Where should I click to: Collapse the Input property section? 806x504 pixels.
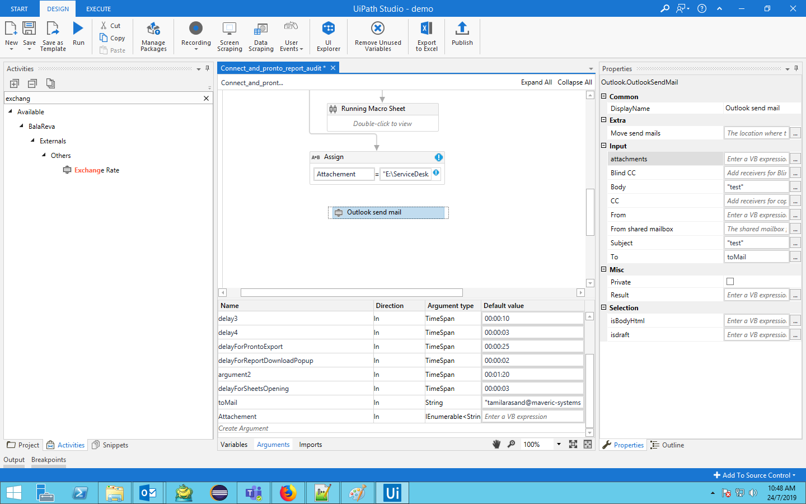pos(604,146)
